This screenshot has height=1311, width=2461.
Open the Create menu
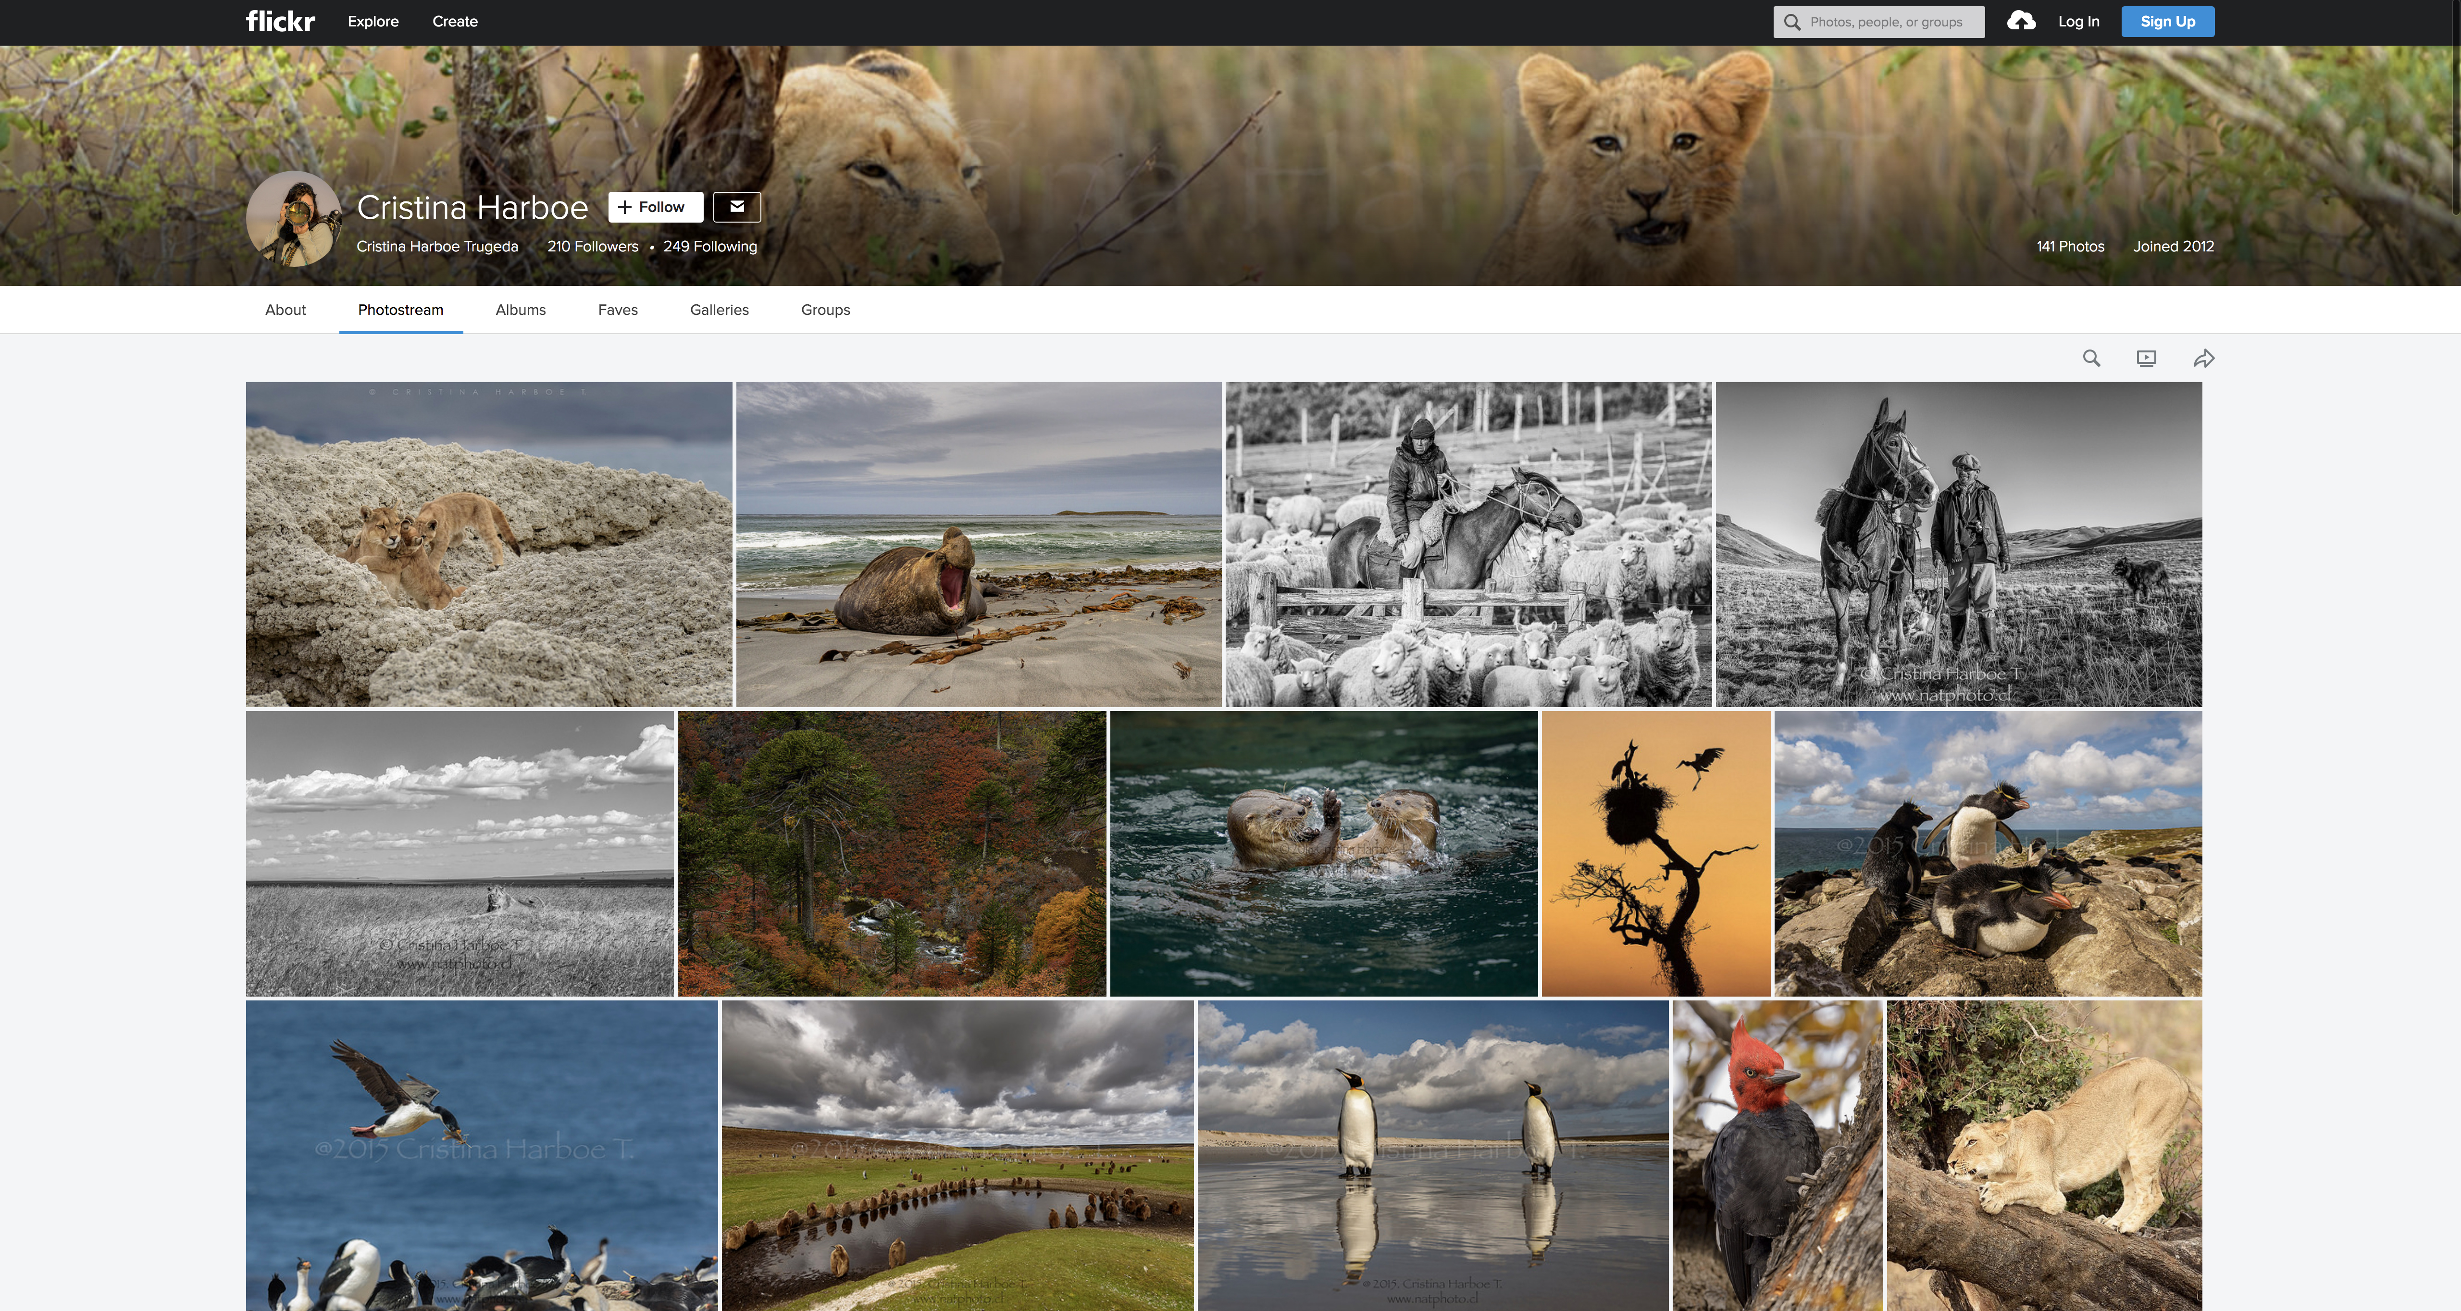pos(455,21)
